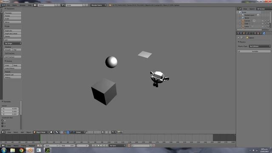Image resolution: width=272 pixels, height=153 pixels.
Task: Open the No Sync dropdown in timeline
Action: [x=117, y=145]
